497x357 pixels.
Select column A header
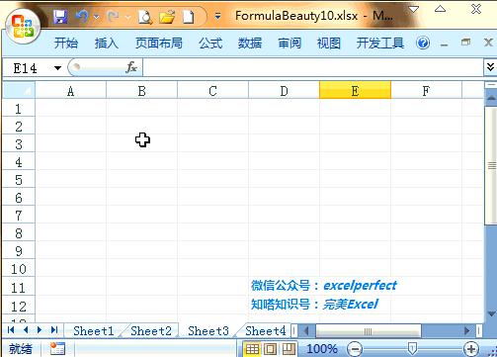pos(70,91)
